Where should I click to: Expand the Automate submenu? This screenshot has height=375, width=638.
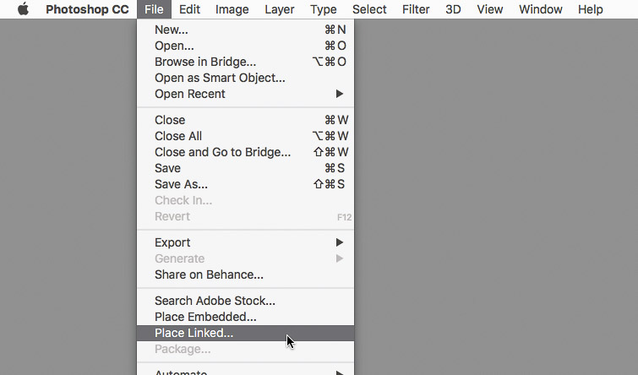(x=246, y=372)
